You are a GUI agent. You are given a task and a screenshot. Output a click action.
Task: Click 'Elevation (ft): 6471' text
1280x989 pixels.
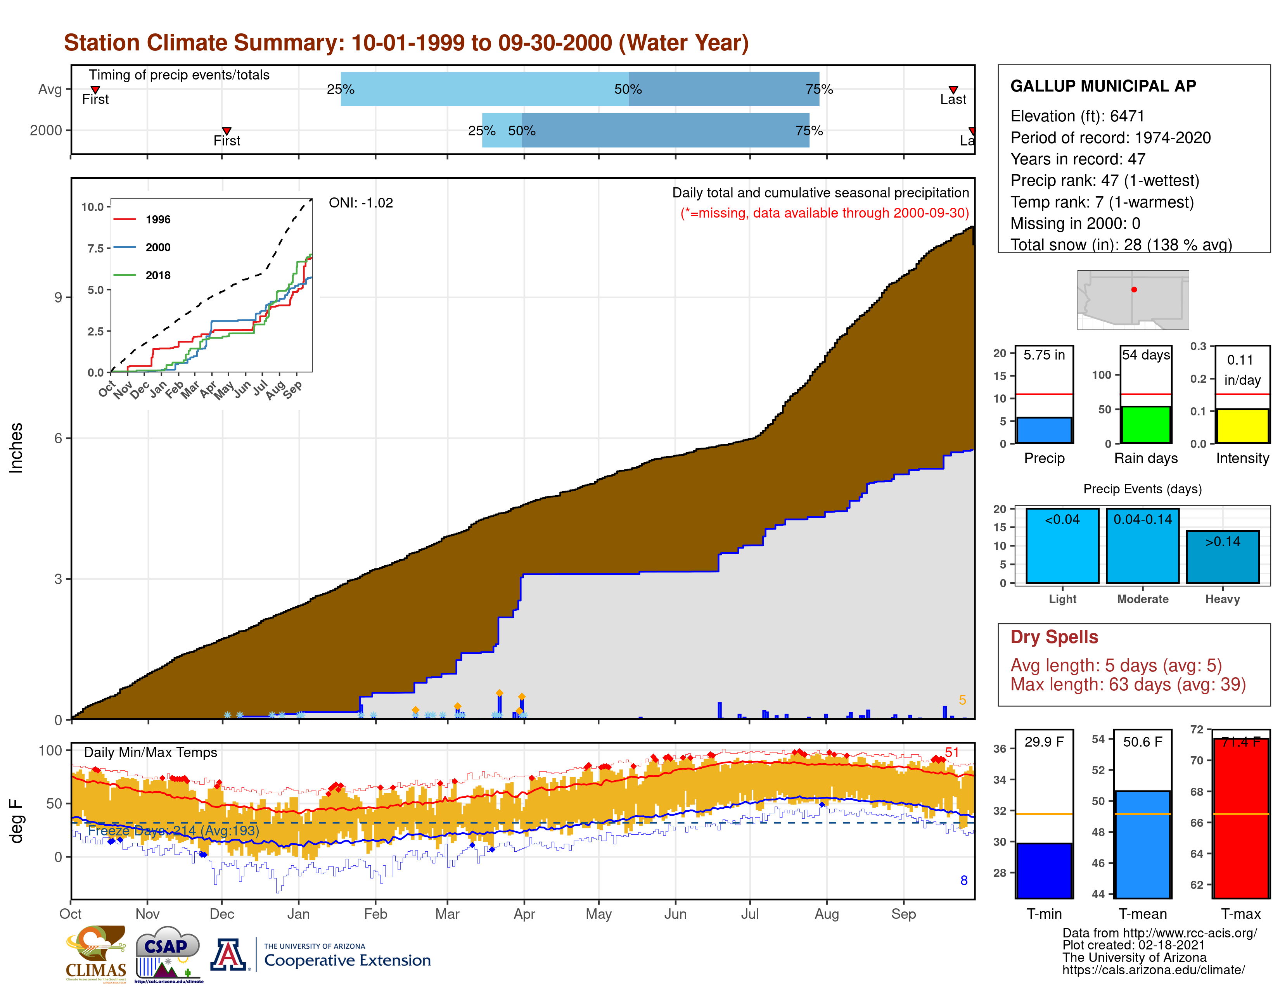[1077, 116]
